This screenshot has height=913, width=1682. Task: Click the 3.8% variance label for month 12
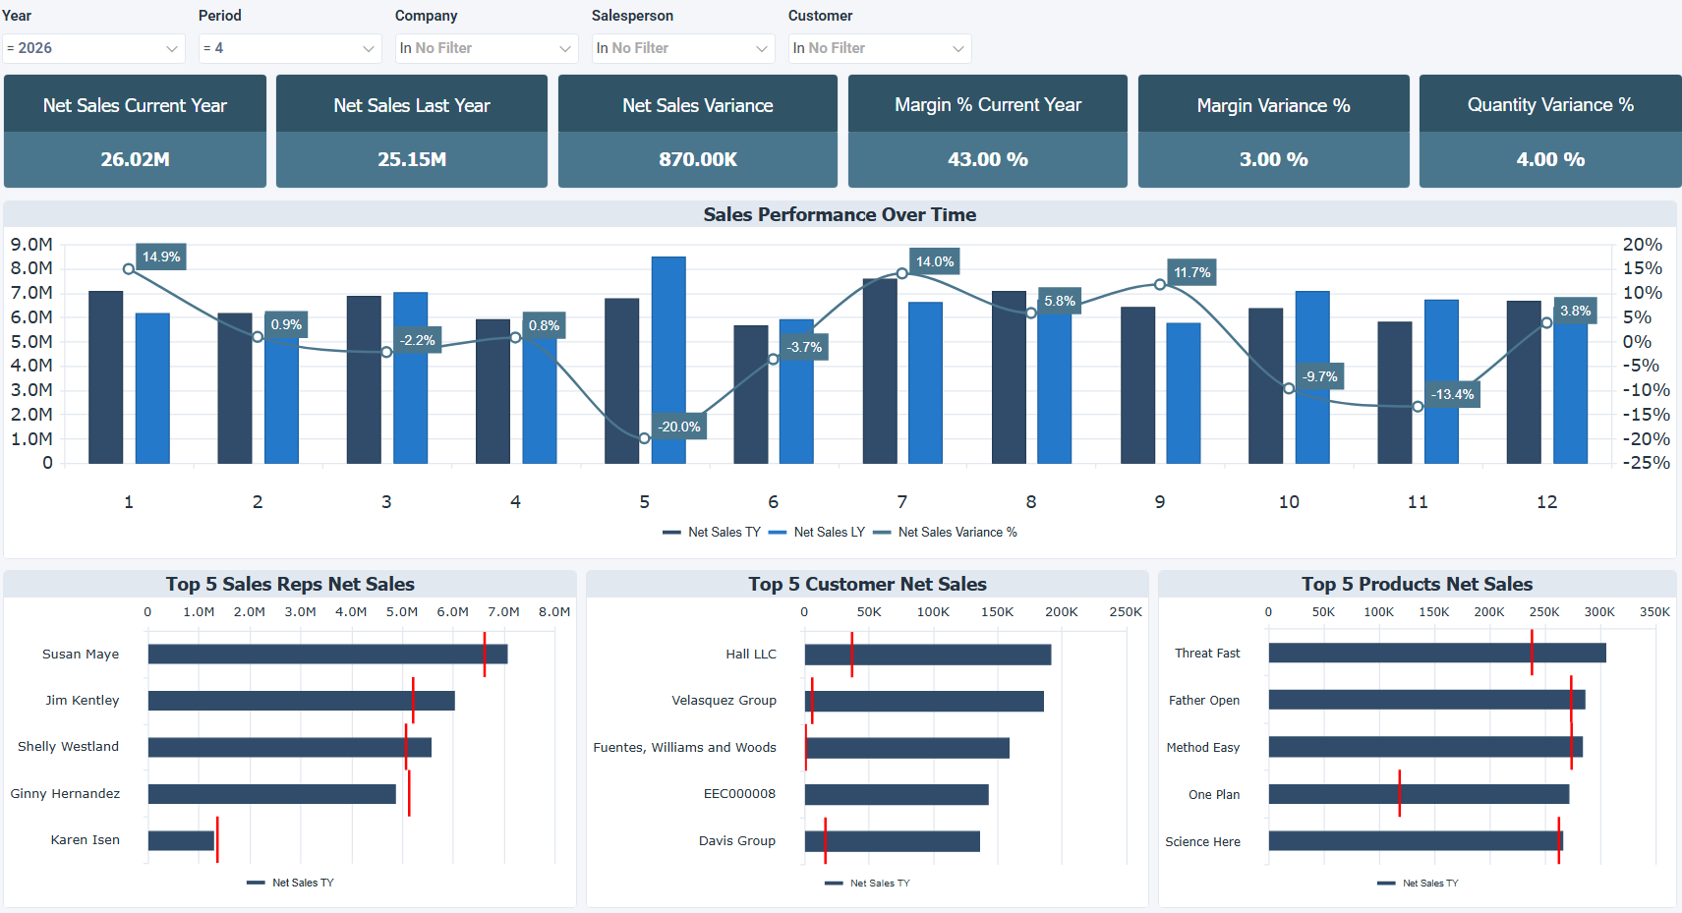point(1575,311)
